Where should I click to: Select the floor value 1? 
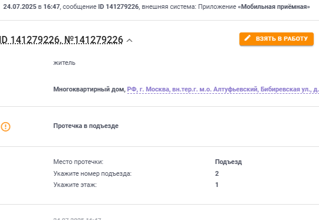click(x=217, y=185)
